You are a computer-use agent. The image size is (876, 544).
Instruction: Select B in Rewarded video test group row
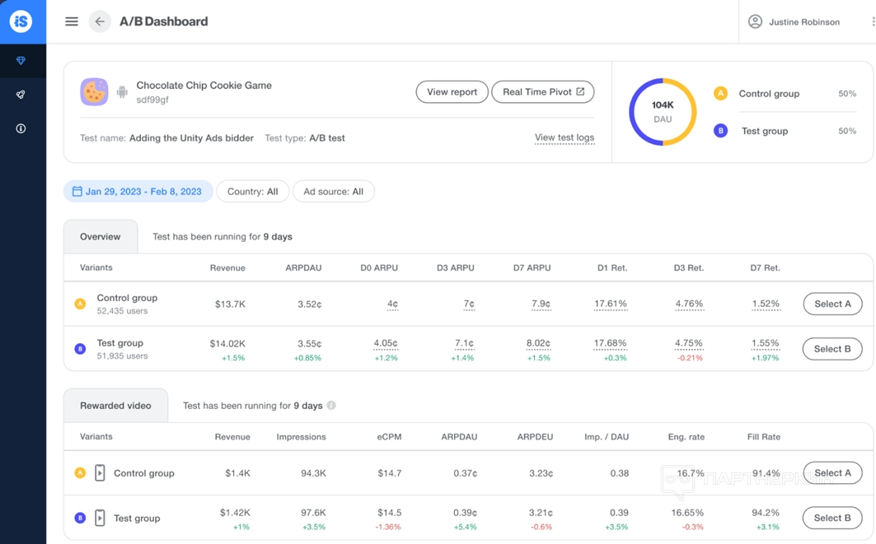click(832, 518)
